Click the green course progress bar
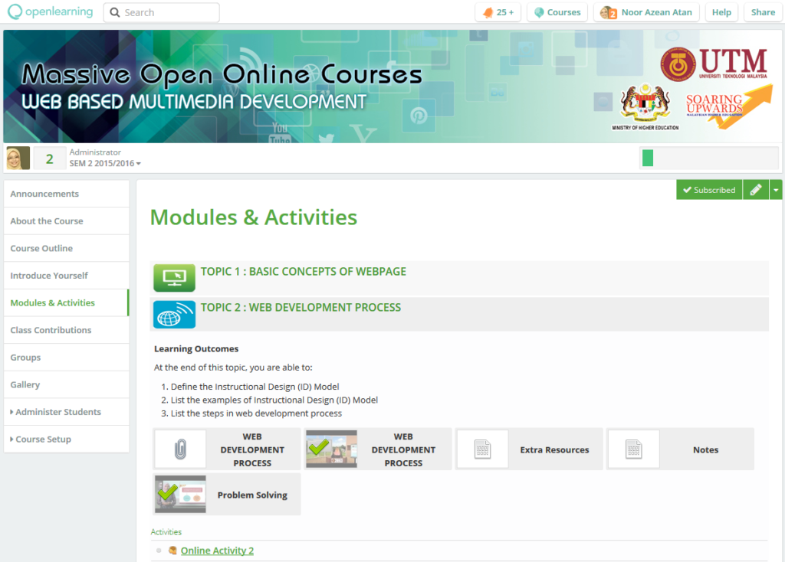Screen dimensions: 785x562 [x=648, y=158]
